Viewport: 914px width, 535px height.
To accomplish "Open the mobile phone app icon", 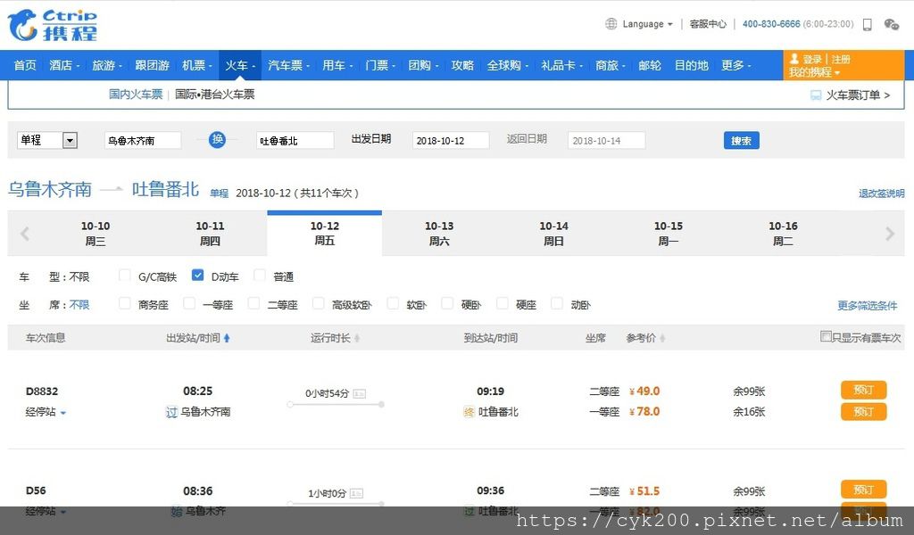I will pos(868,24).
